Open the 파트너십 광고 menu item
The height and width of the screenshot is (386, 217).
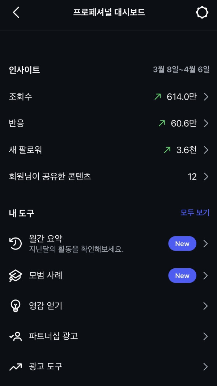[x=54, y=336]
